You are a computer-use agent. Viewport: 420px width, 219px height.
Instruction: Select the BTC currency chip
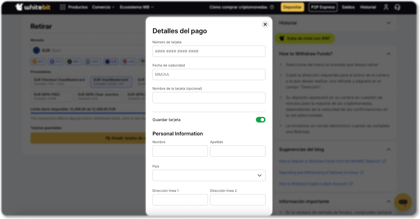[x=38, y=62]
